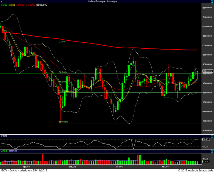
Task: Select the MMS20 indicator label
Action: [21, 5]
